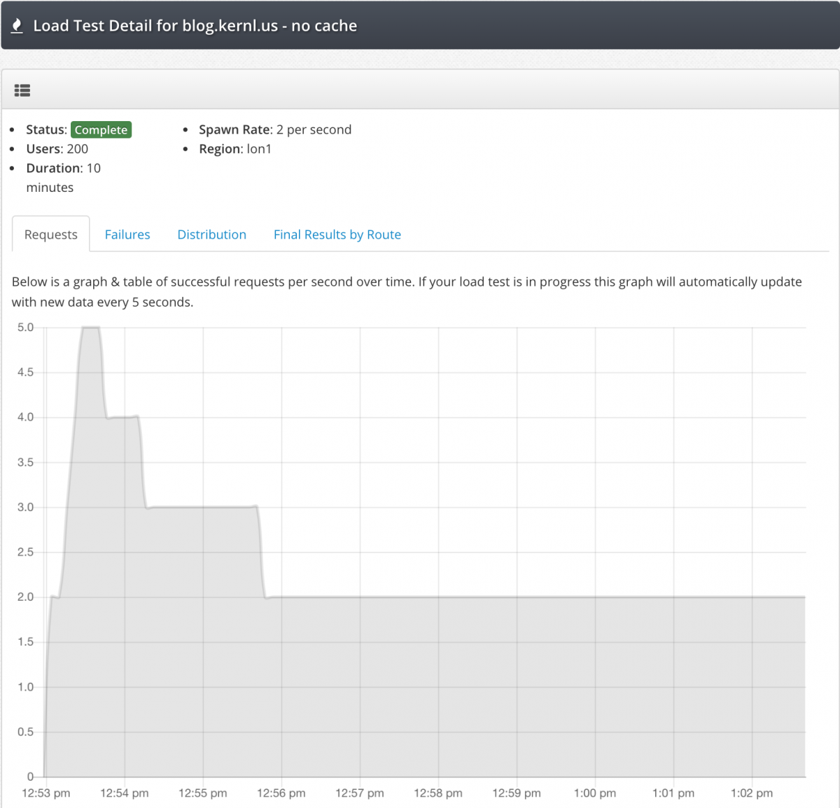Click the 2.0 graph line at 12:59 pm

click(517, 597)
